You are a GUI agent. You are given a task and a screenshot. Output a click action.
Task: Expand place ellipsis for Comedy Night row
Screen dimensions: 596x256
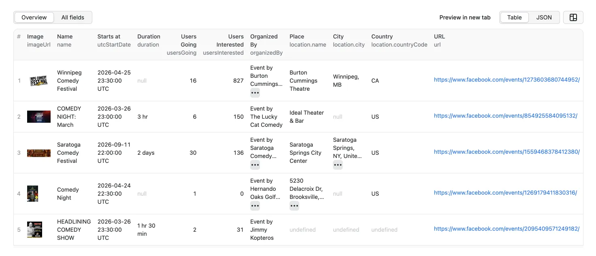tap(294, 206)
